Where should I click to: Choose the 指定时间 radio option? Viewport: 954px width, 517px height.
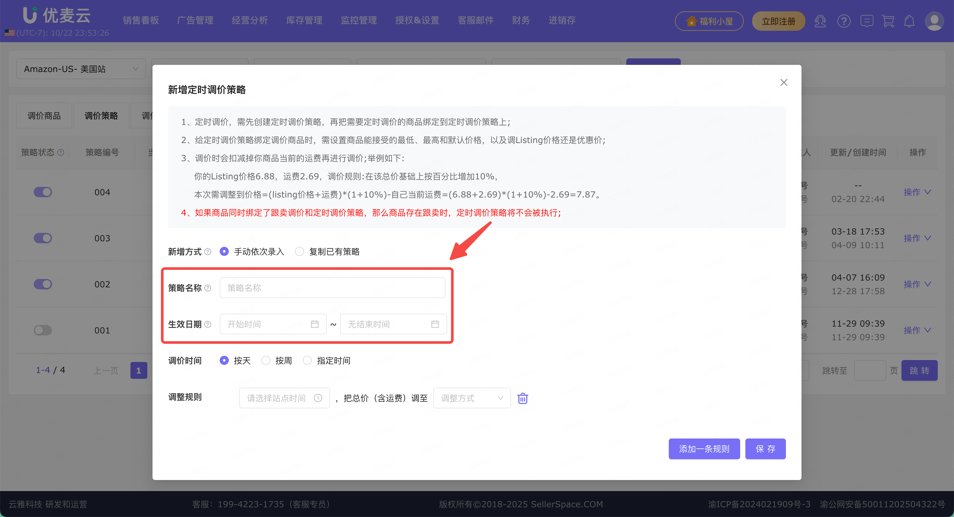[307, 360]
